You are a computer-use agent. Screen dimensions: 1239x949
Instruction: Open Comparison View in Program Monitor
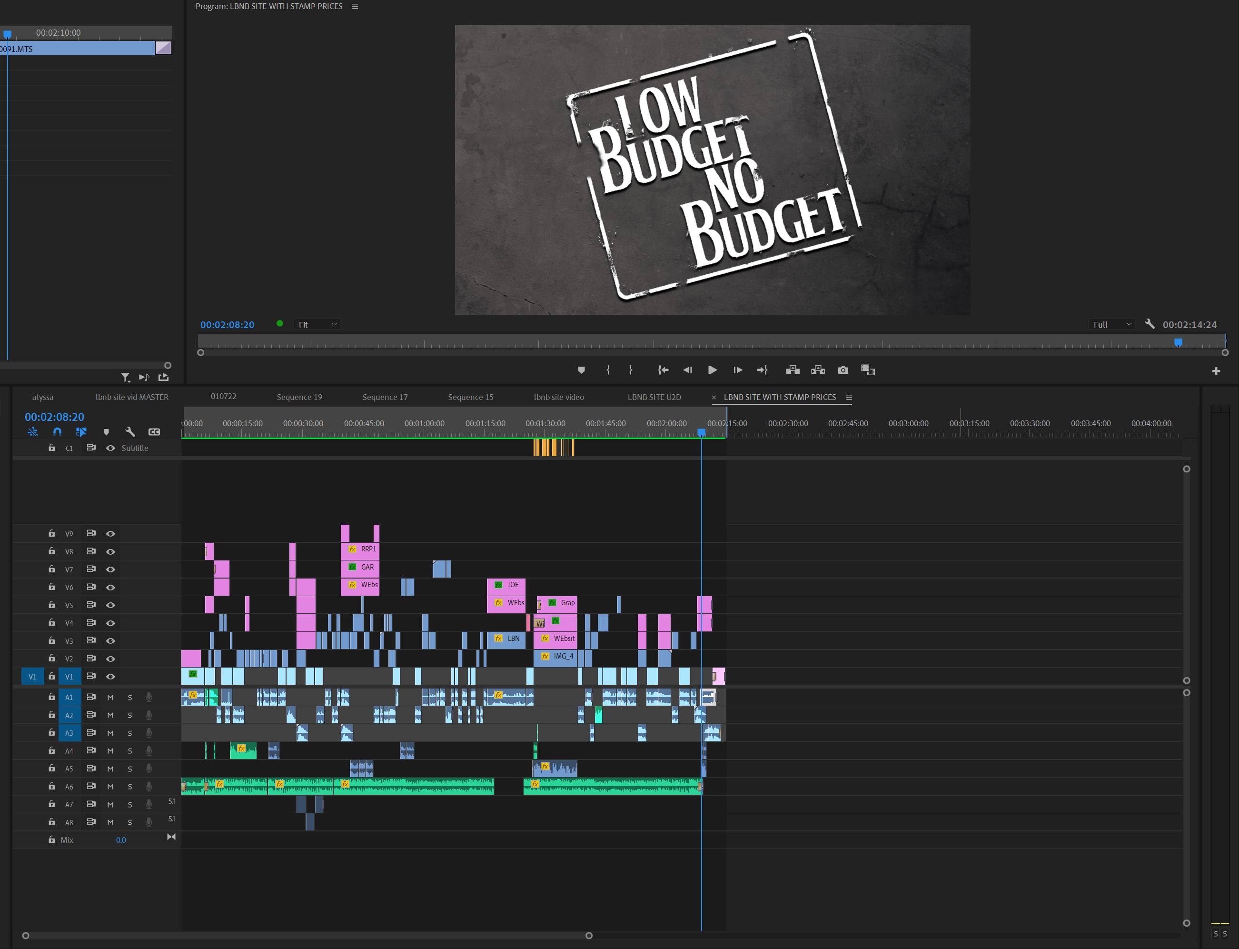(x=868, y=370)
